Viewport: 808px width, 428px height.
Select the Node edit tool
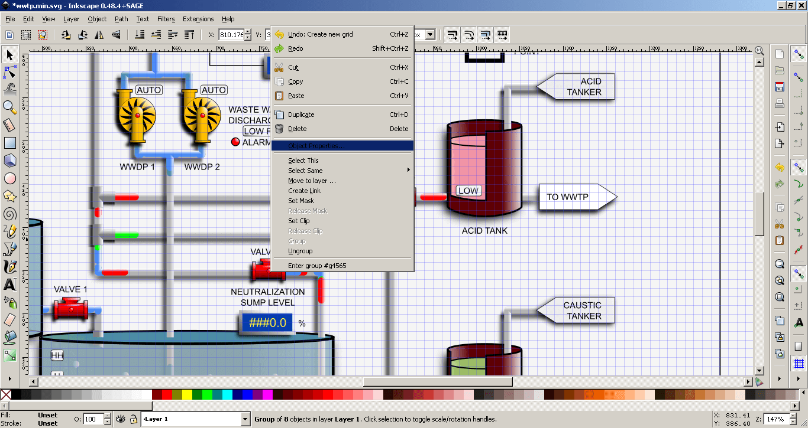(x=9, y=72)
